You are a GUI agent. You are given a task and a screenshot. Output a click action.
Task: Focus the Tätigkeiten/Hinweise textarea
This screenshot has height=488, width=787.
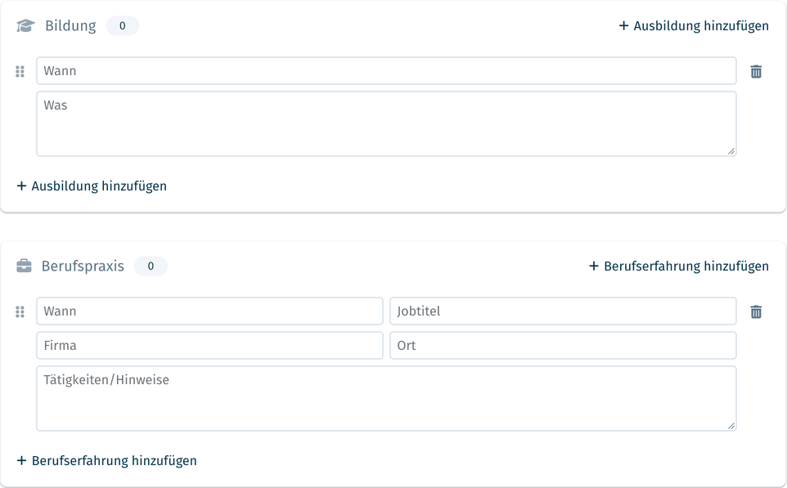pos(386,398)
